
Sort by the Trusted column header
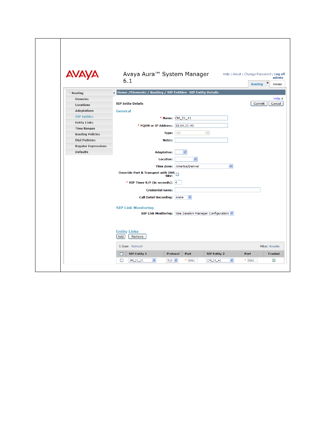click(274, 254)
